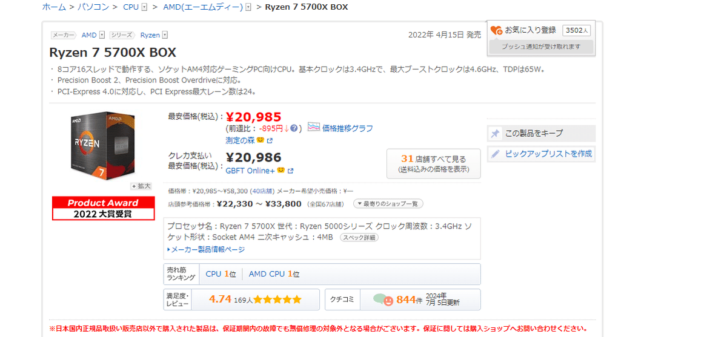Screen dimensions: 727x337
Task: Open 測定の森 shop link
Action: (x=240, y=140)
